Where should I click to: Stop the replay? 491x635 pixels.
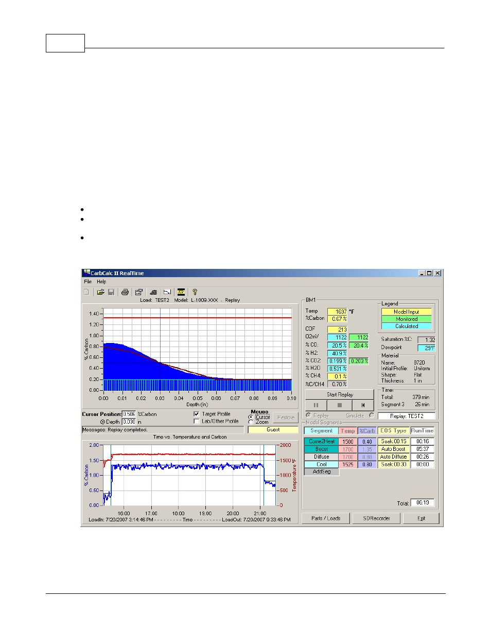[x=340, y=405]
